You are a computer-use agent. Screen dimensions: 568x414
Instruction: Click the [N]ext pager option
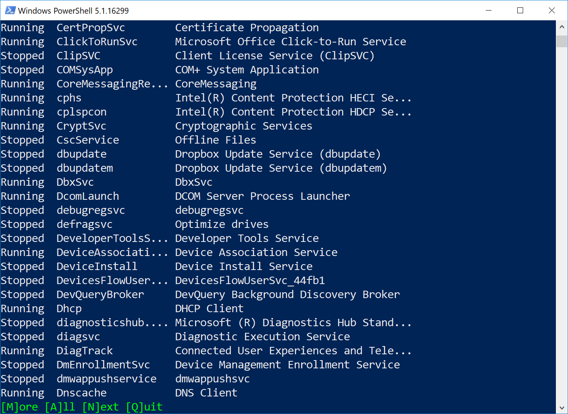click(100, 407)
